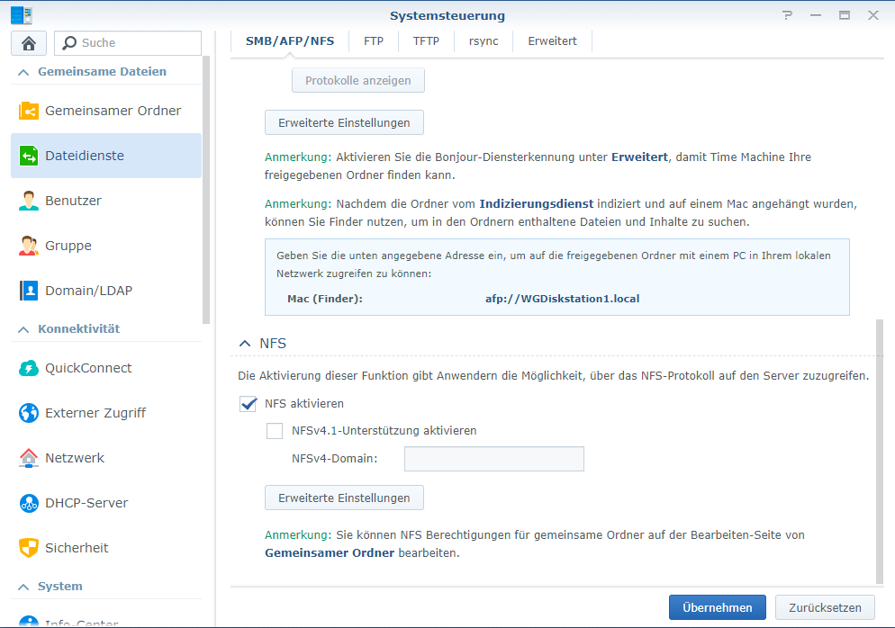
Task: Open the Gruppe icon in sidebar
Action: 29,246
